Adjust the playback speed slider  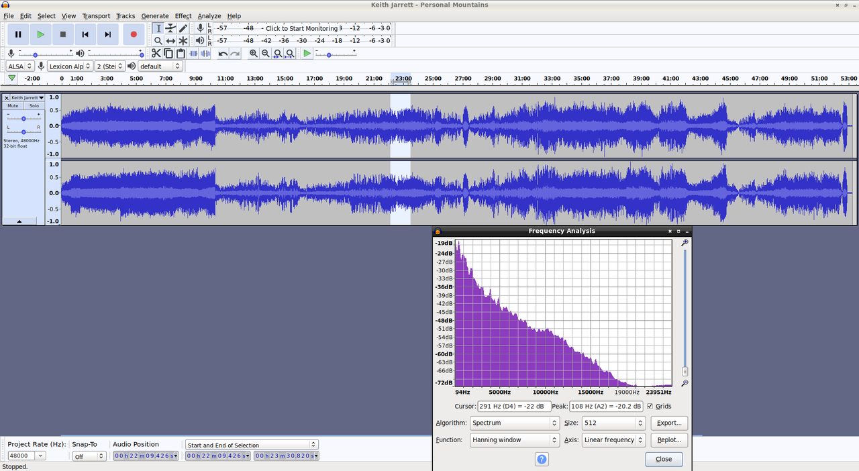click(x=336, y=54)
